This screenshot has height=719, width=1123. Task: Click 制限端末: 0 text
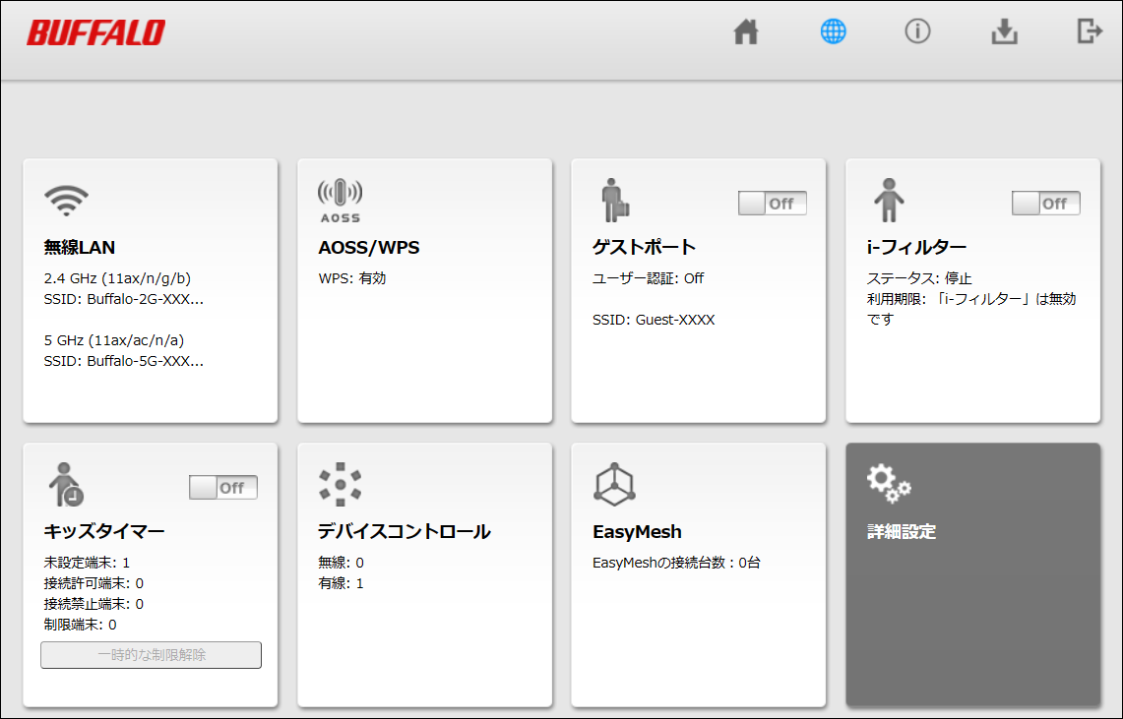(81, 626)
